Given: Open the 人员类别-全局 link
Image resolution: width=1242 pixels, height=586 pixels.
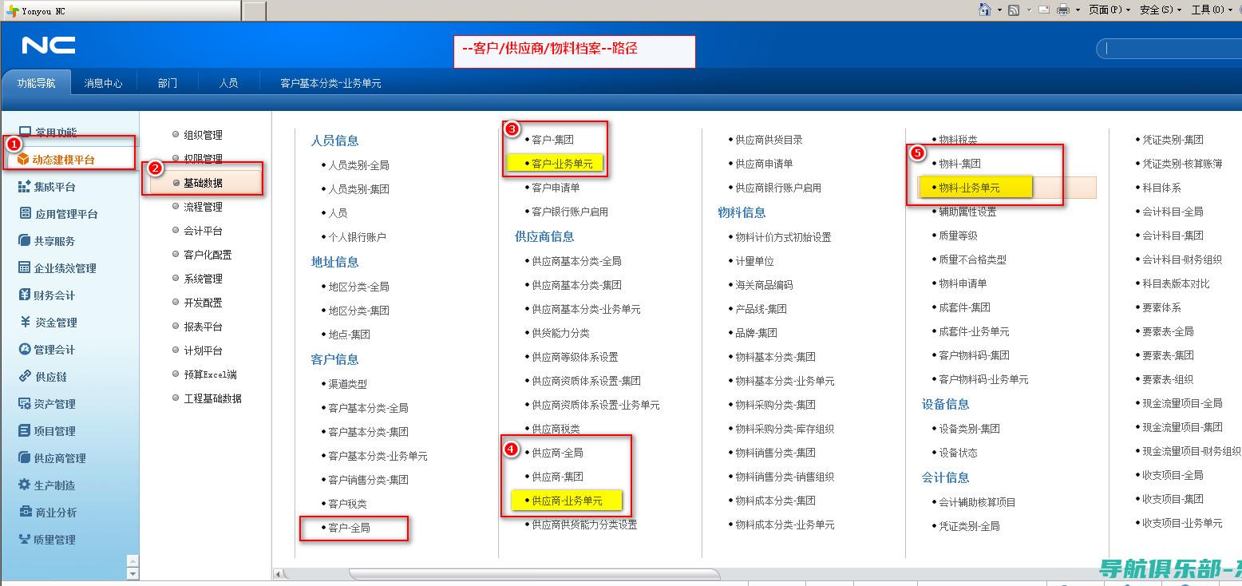Looking at the screenshot, I should pos(358,165).
